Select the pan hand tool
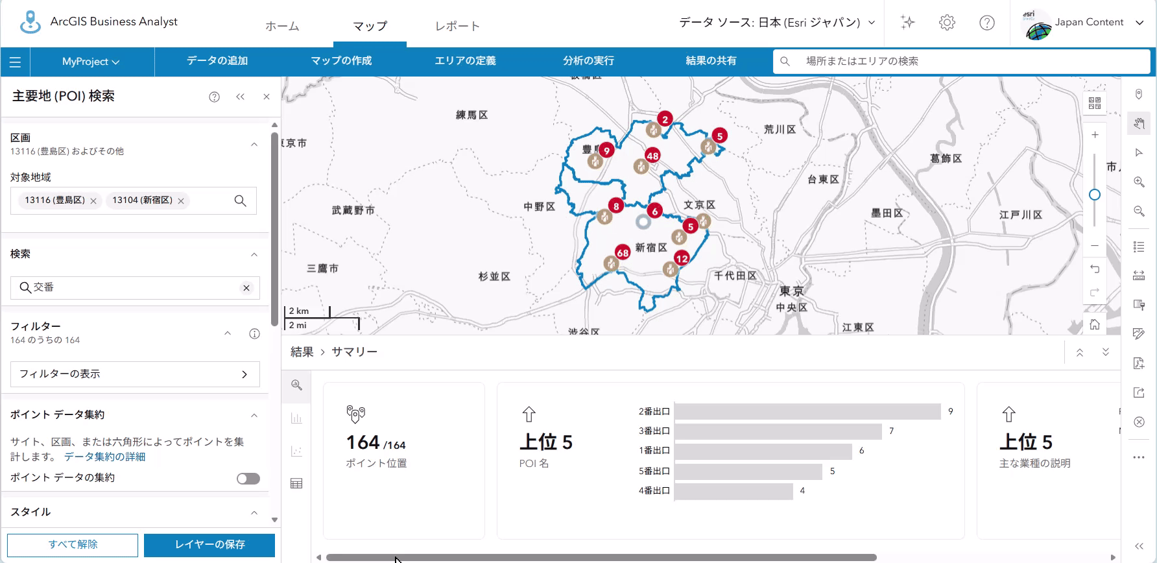1157x563 pixels. click(x=1139, y=123)
